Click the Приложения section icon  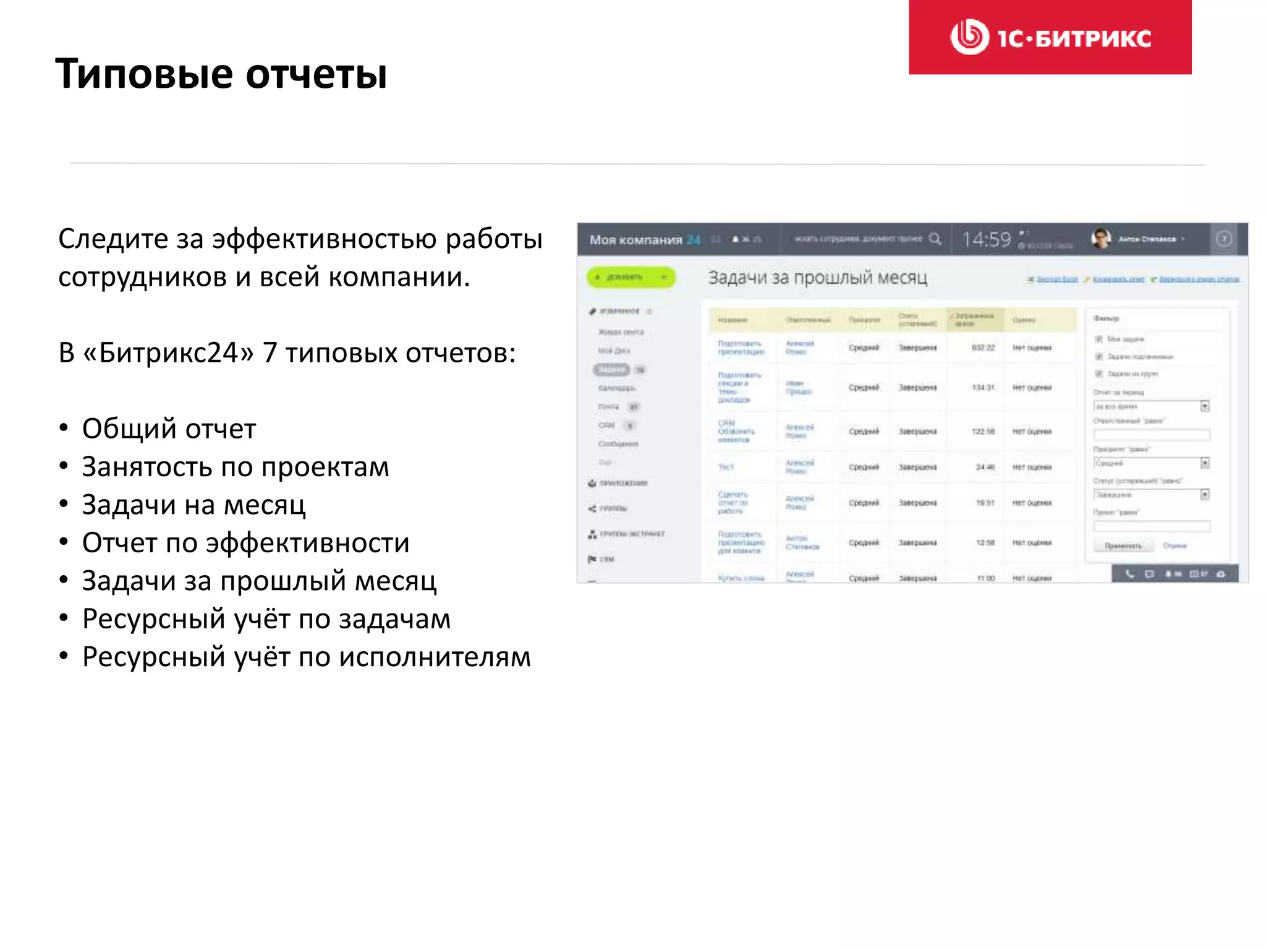592,483
